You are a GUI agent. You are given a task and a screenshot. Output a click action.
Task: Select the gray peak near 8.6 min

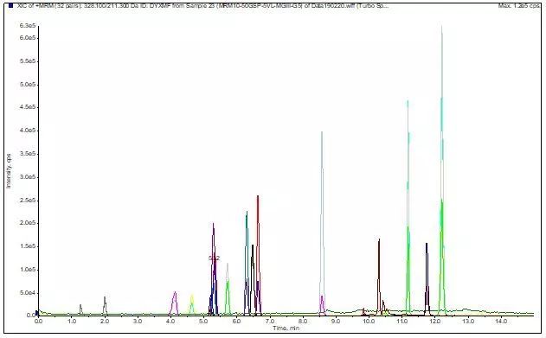[322, 222]
